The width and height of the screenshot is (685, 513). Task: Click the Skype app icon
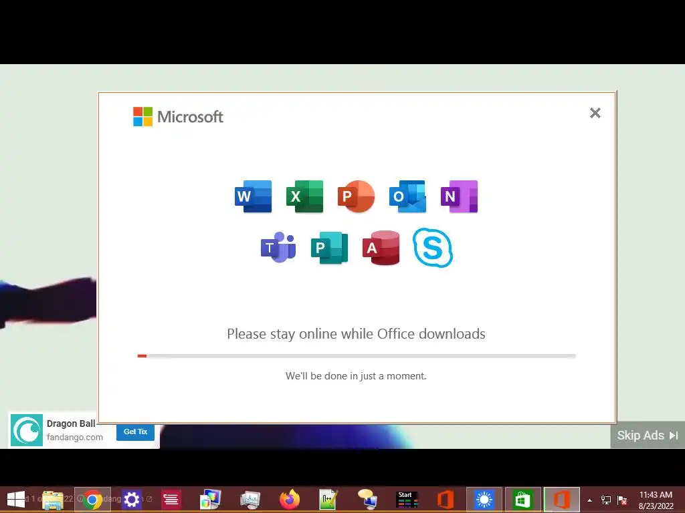click(433, 247)
